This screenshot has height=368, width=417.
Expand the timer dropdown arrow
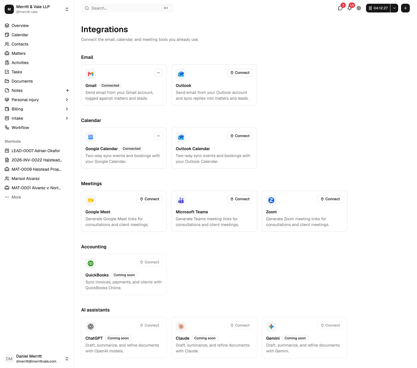[x=394, y=8]
